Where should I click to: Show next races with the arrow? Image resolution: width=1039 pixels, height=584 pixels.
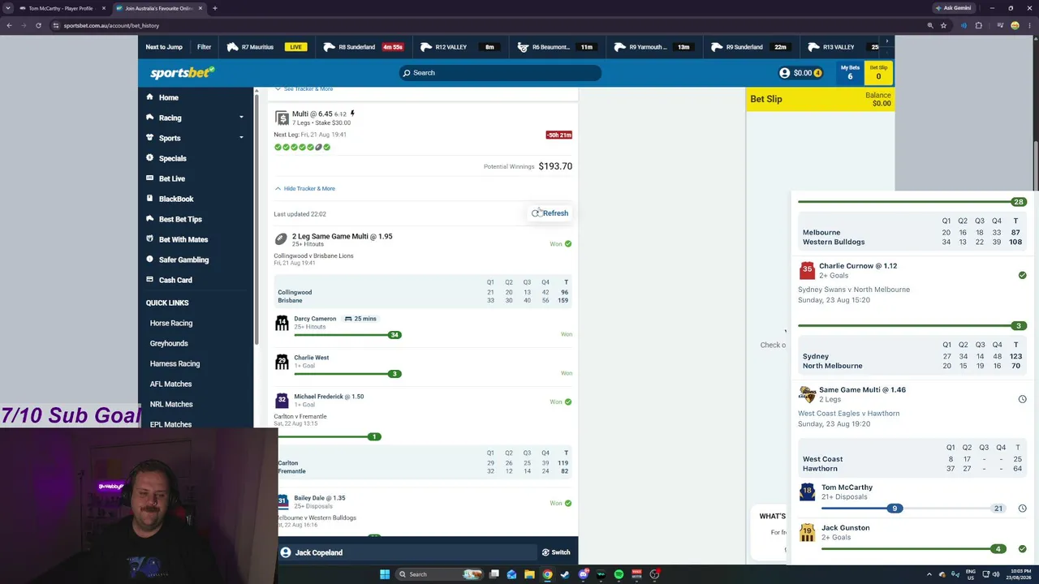[886, 41]
